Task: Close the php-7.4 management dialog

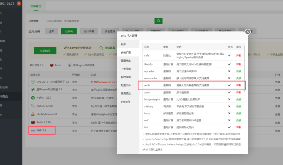Action: 247,32
